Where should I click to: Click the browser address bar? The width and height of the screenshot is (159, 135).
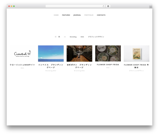tap(75, 6)
